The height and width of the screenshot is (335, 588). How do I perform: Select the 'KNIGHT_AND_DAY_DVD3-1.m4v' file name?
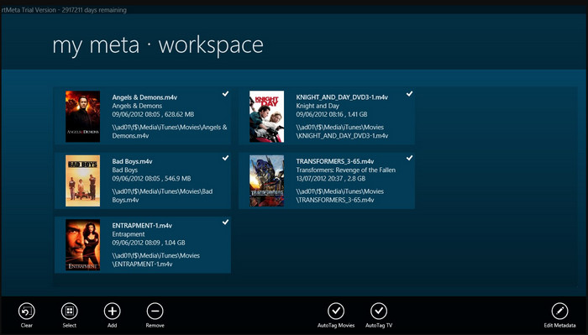click(x=342, y=97)
